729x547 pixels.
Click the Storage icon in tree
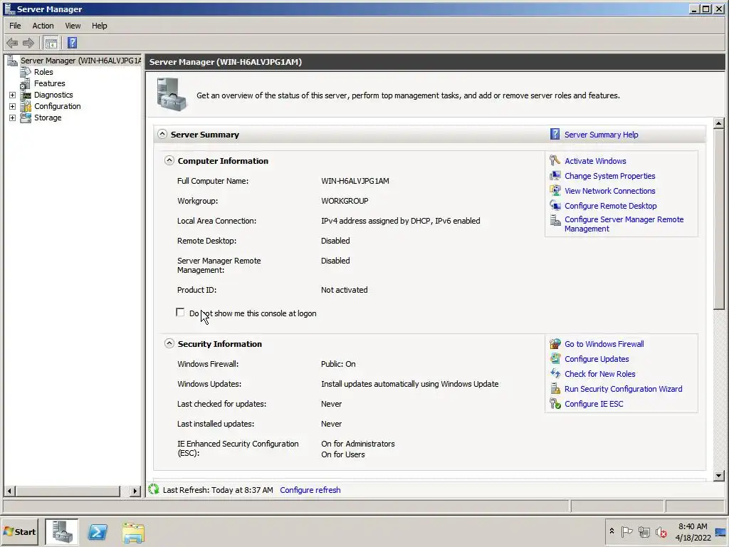(x=26, y=118)
